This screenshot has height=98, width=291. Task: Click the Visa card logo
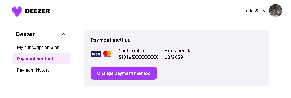pos(96,54)
